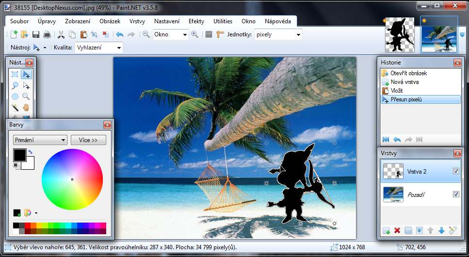469x257 pixels.
Task: Cut selection with scissors icon
Action: [61, 34]
